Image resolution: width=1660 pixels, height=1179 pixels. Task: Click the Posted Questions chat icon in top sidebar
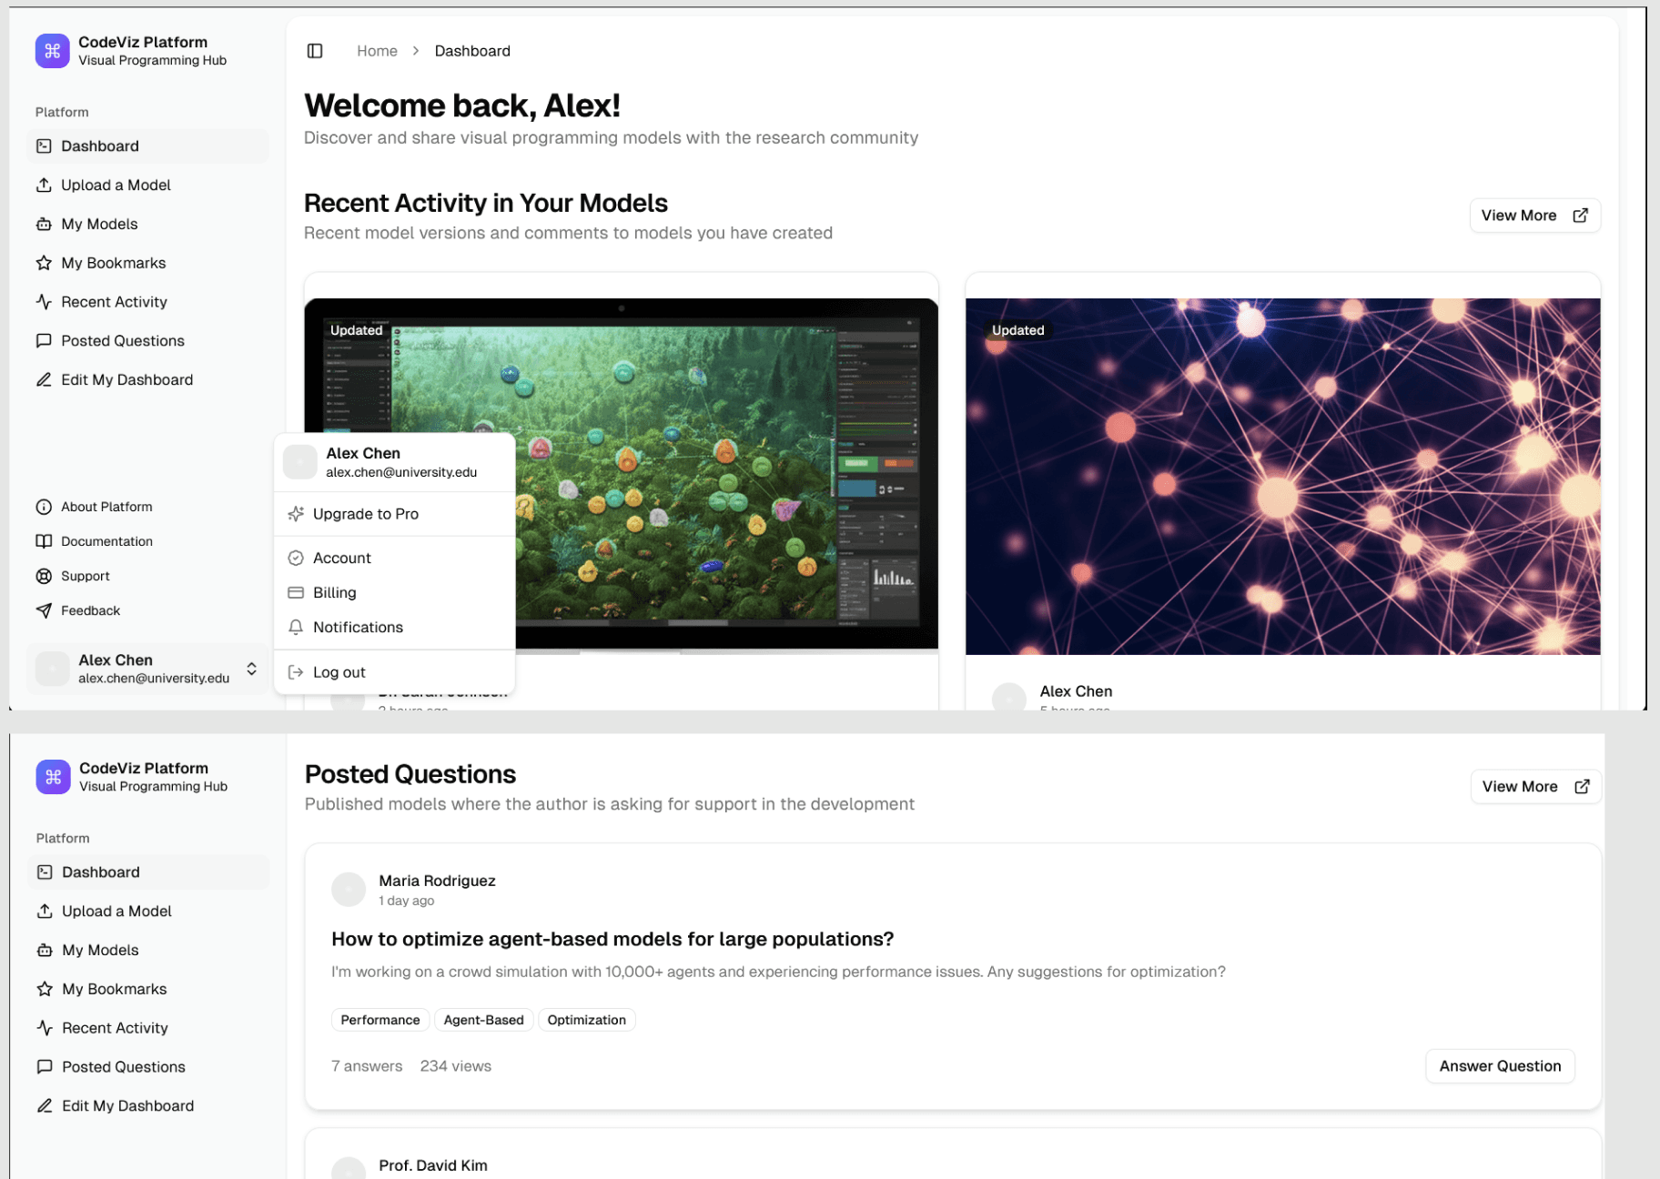[44, 341]
